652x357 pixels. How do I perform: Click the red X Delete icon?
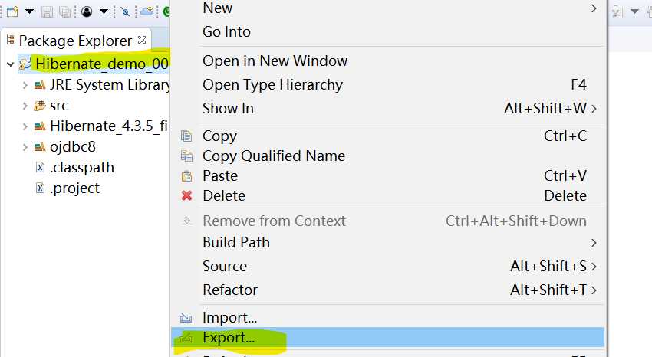pos(186,195)
